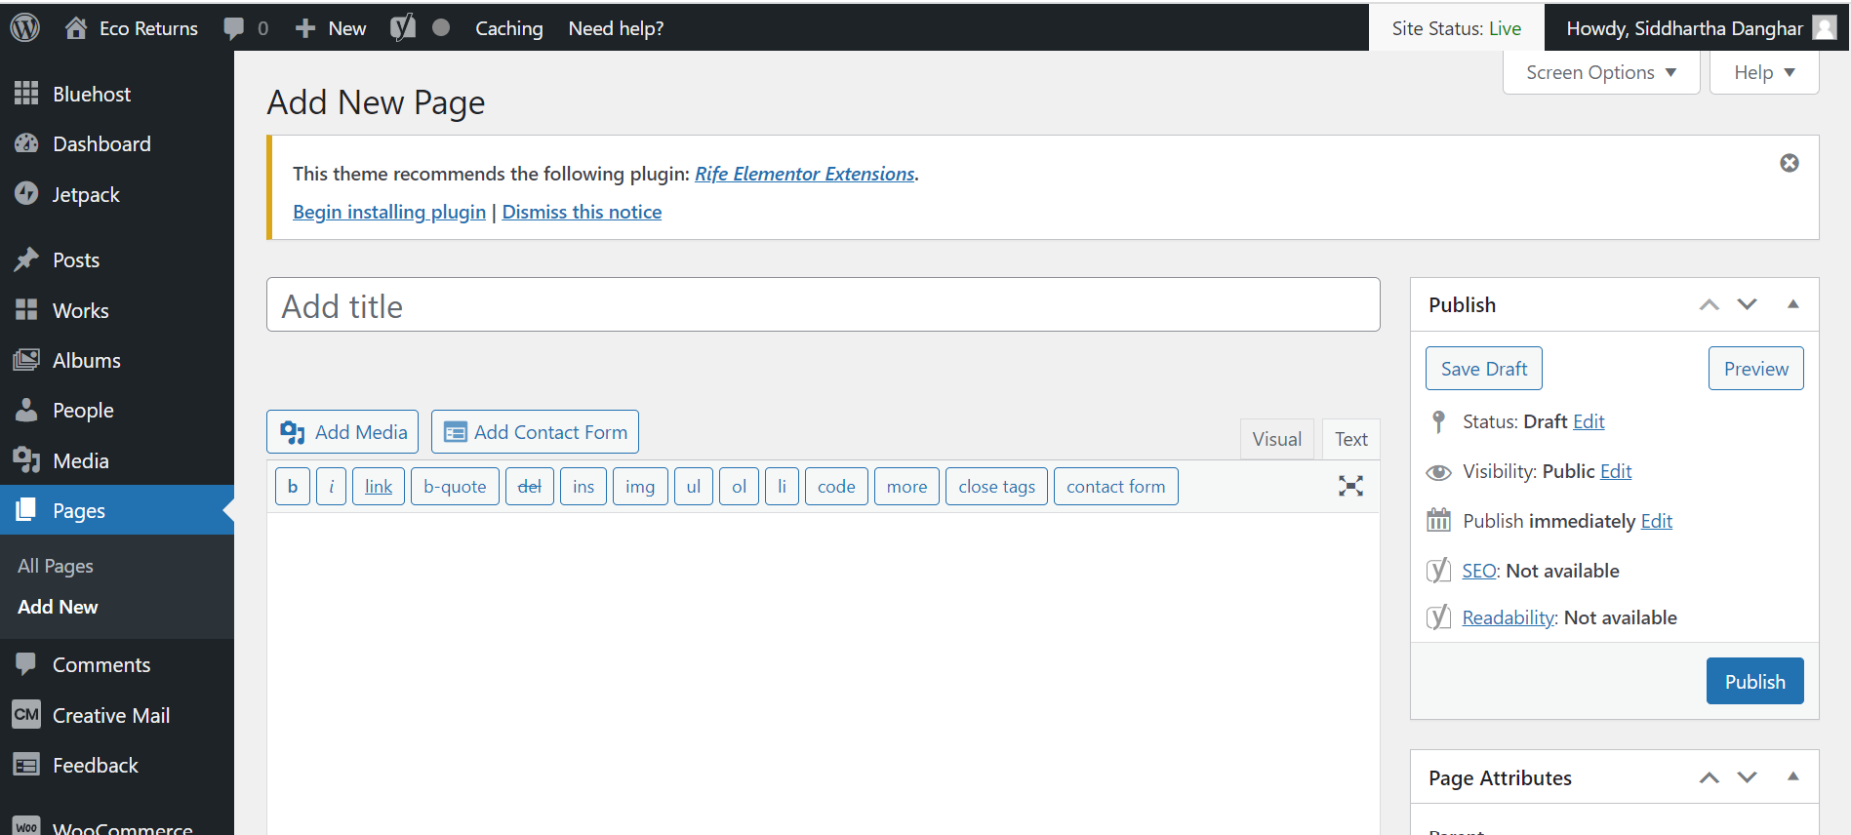Open Jetpack from the sidebar
Screen dimensions: 1851x835
(x=86, y=195)
